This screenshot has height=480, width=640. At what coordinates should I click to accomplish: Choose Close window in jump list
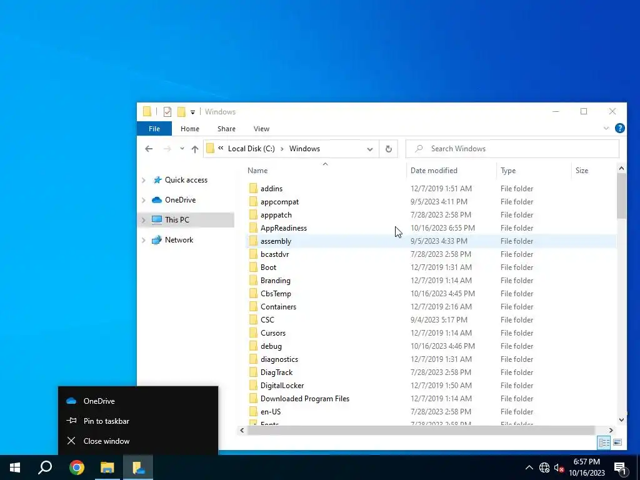(x=138, y=441)
